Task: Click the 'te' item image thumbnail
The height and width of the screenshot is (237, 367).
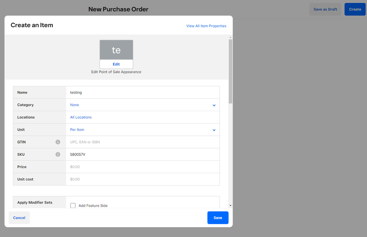Action: click(x=116, y=50)
